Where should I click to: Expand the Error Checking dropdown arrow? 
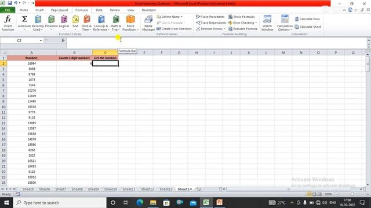tap(256, 23)
